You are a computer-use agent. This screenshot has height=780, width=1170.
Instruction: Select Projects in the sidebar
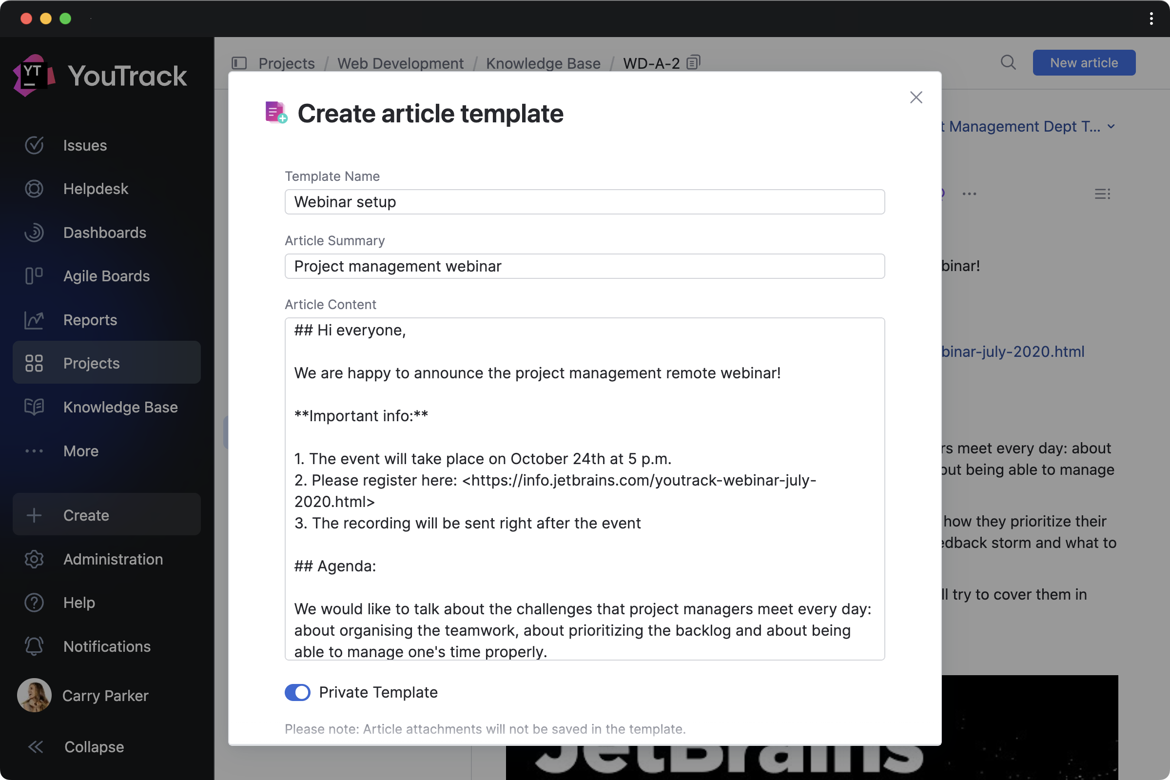coord(91,363)
